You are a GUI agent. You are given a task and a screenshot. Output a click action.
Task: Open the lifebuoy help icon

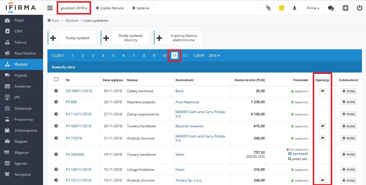[x=345, y=8]
